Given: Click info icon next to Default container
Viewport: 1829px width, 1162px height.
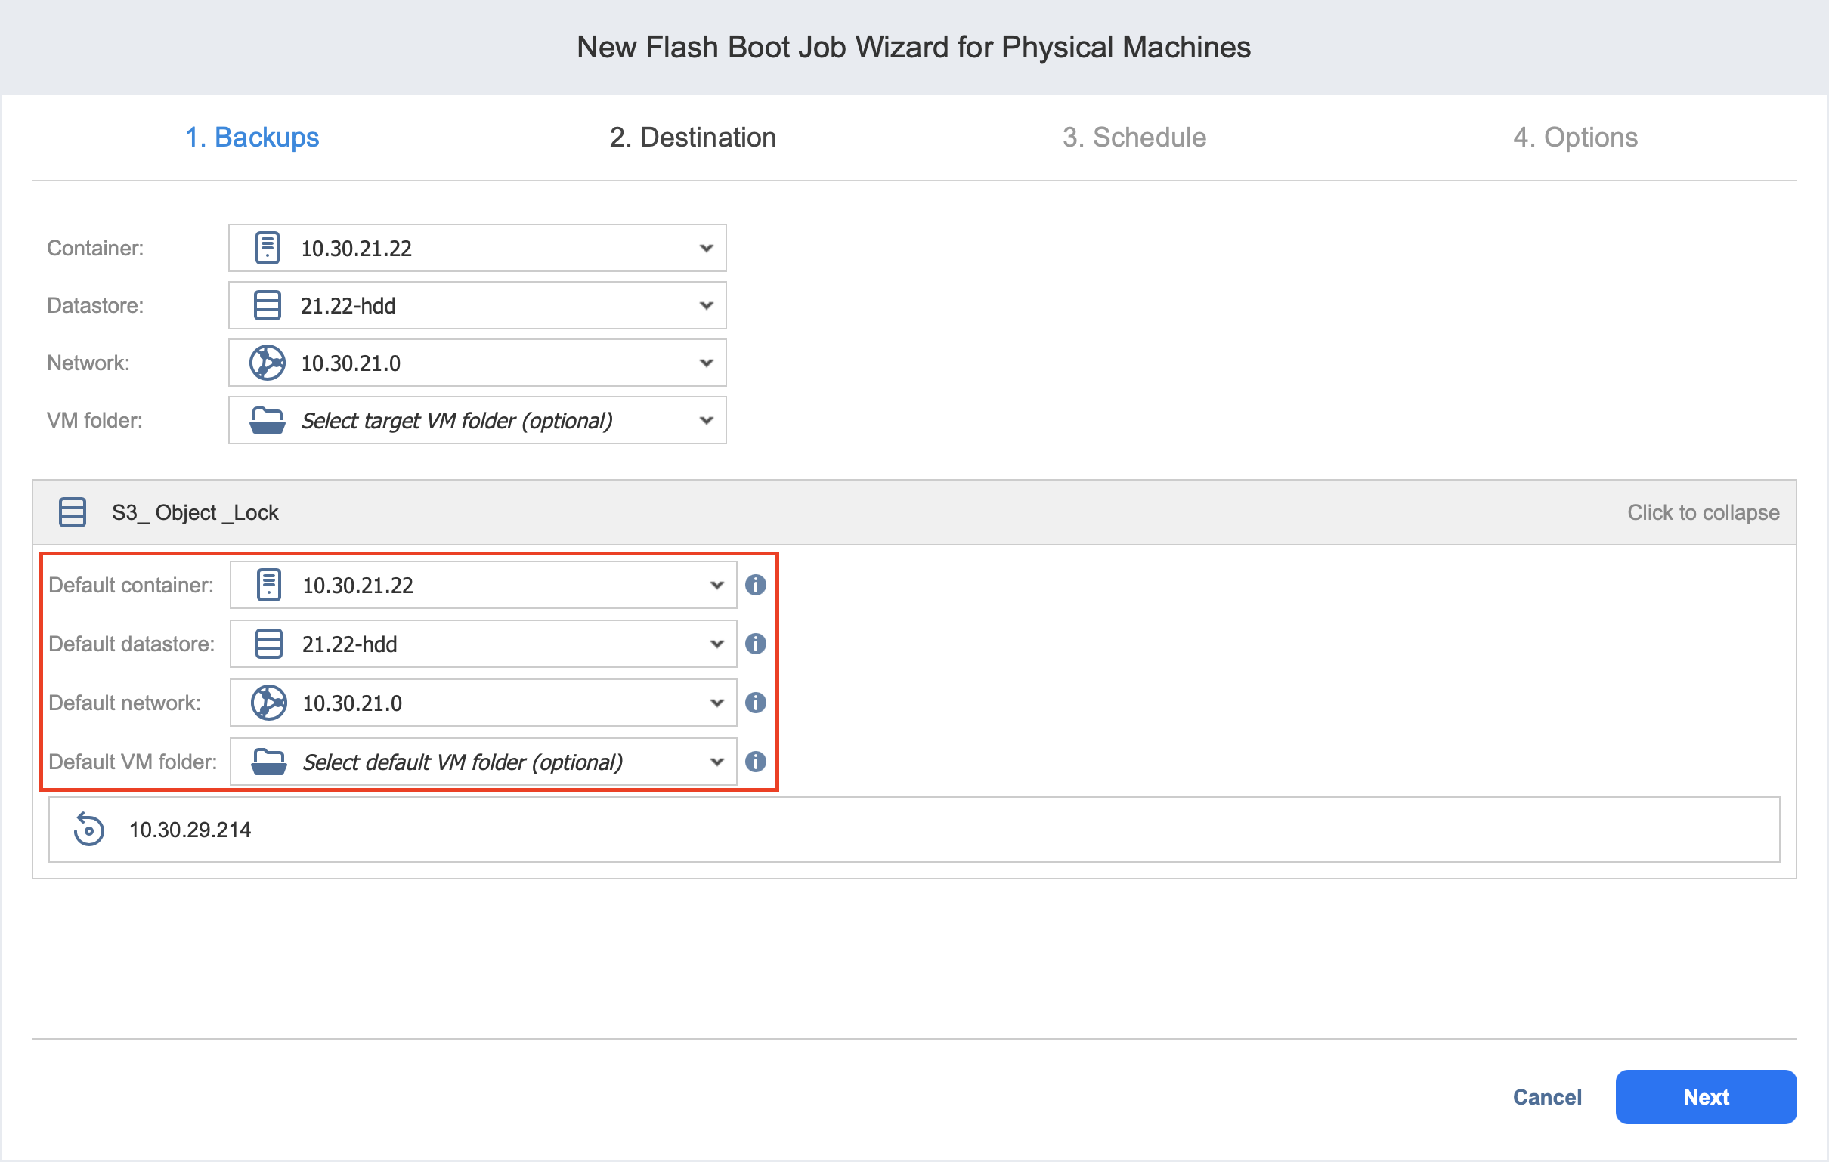Looking at the screenshot, I should tap(755, 585).
